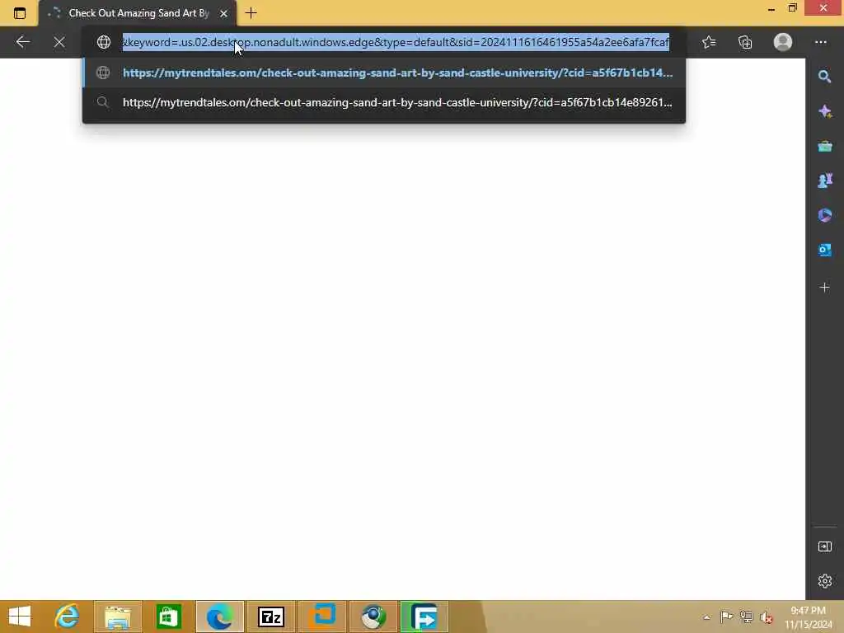
Task: Select the search suggestion for mytrendtales URL
Action: point(384,102)
